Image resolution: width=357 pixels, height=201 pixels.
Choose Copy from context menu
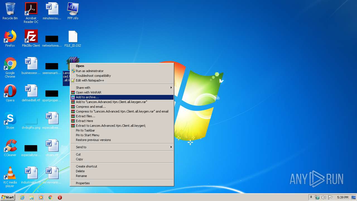(122, 159)
